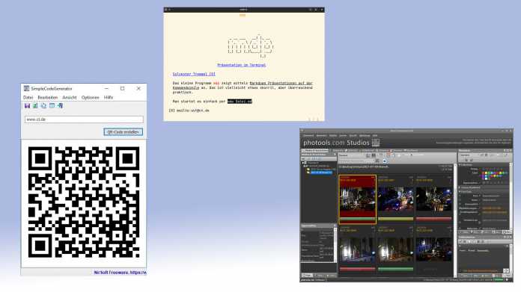The width and height of the screenshot is (521, 292).
Task: Open the Optionen menu in SimpleCodeGenerator
Action: 90,97
